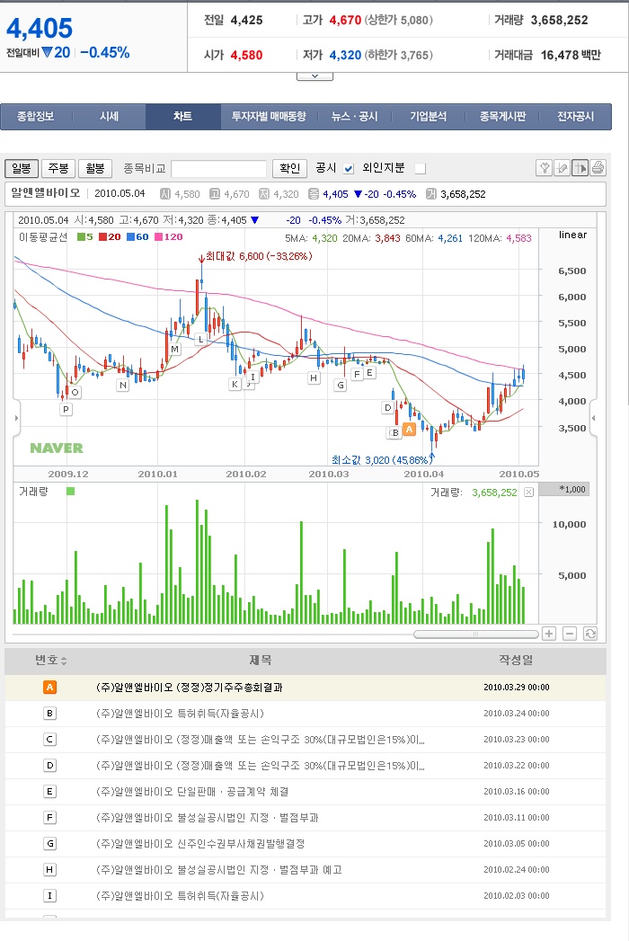Viewport: 629px width, 941px height.
Task: Click disclosure marker M on chart
Action: click(174, 350)
